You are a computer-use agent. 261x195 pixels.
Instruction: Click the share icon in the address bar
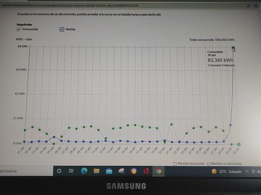tap(248, 6)
